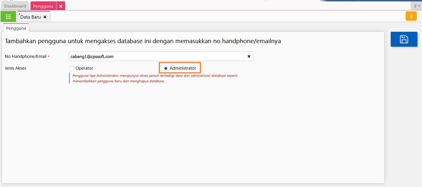Switch to the Dashboard tab
The height and width of the screenshot is (187, 422).
(x=15, y=6)
